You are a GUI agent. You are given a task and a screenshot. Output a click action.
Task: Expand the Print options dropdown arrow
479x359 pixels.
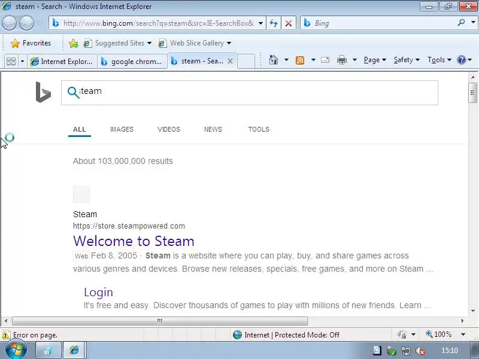pos(354,60)
